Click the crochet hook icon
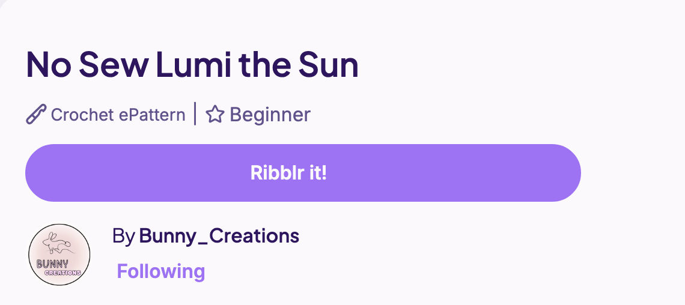 coord(36,114)
